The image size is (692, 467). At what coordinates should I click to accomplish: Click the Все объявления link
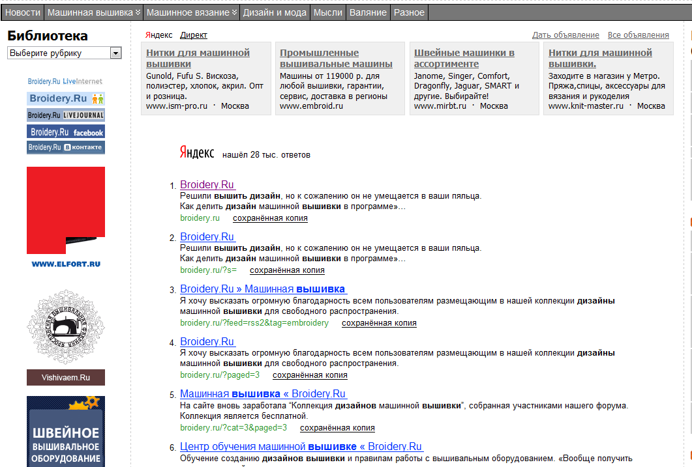pyautogui.click(x=638, y=35)
